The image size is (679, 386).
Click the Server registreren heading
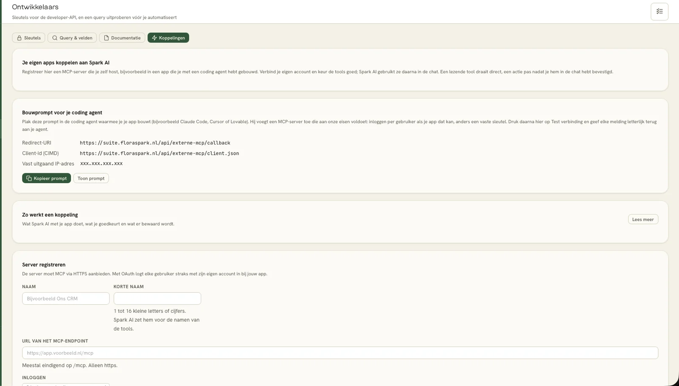[x=44, y=265]
